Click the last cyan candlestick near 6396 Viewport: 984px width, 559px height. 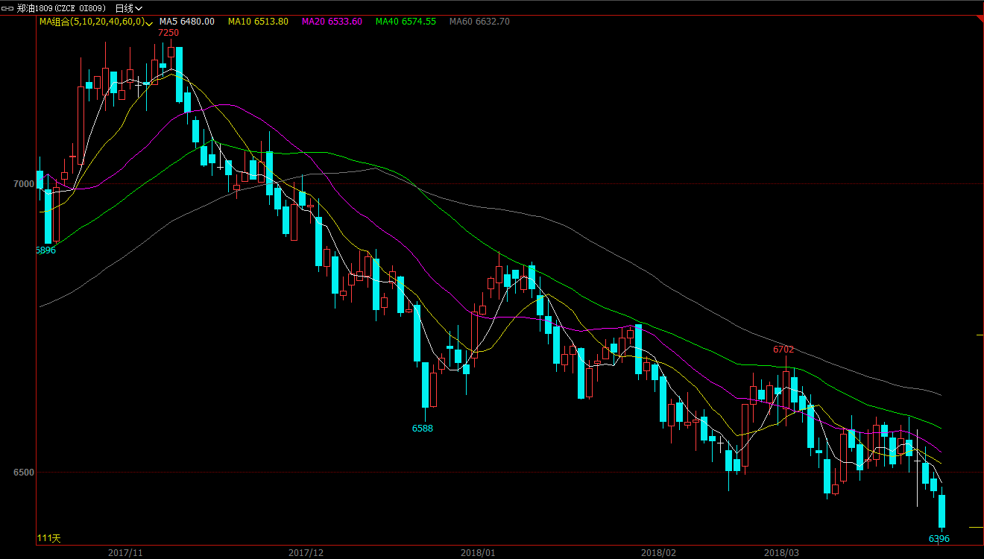(942, 511)
